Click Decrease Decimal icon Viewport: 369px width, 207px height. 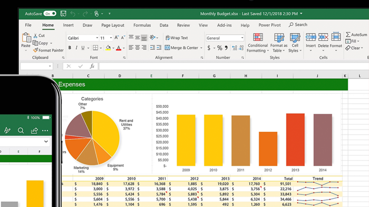(x=241, y=48)
